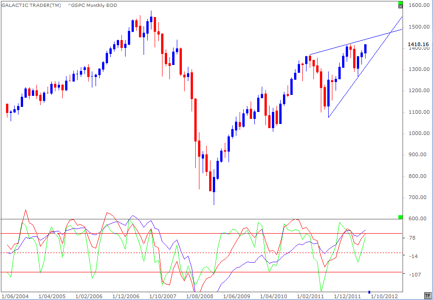Click the 1000.00 price axis label

(420, 134)
